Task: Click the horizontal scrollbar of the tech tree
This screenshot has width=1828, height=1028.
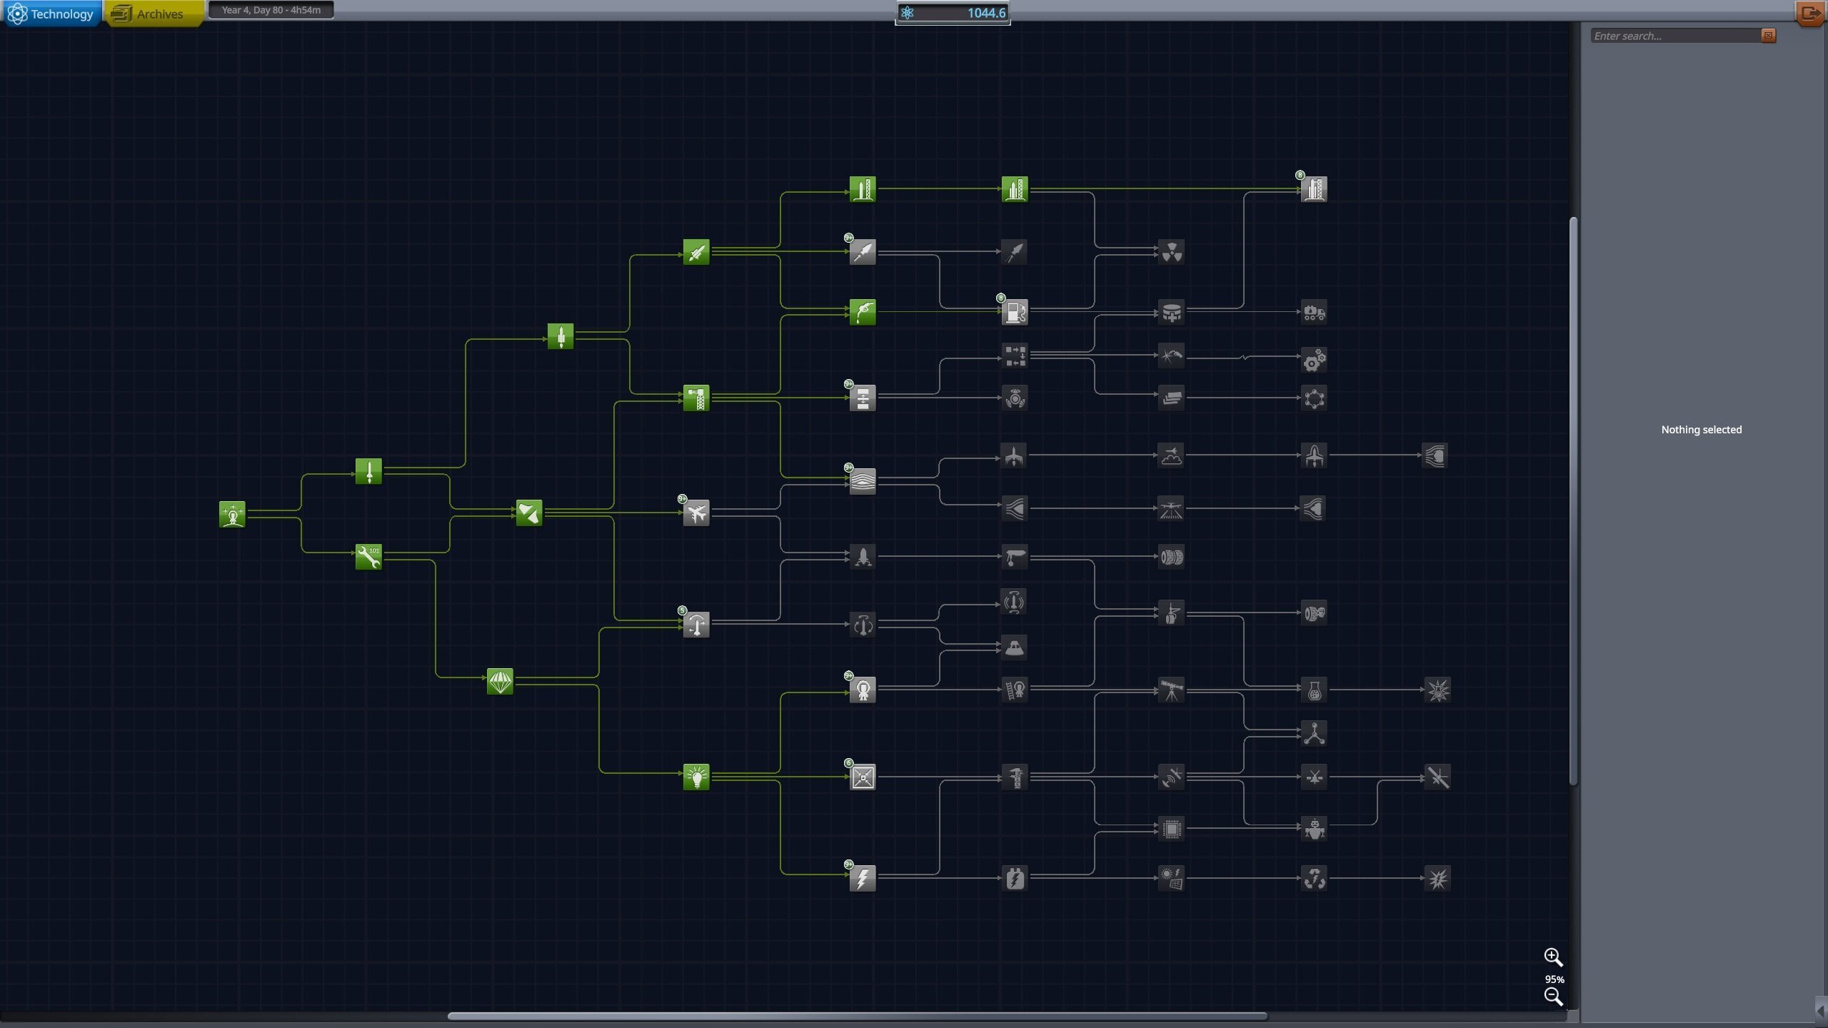Action: tap(857, 1016)
